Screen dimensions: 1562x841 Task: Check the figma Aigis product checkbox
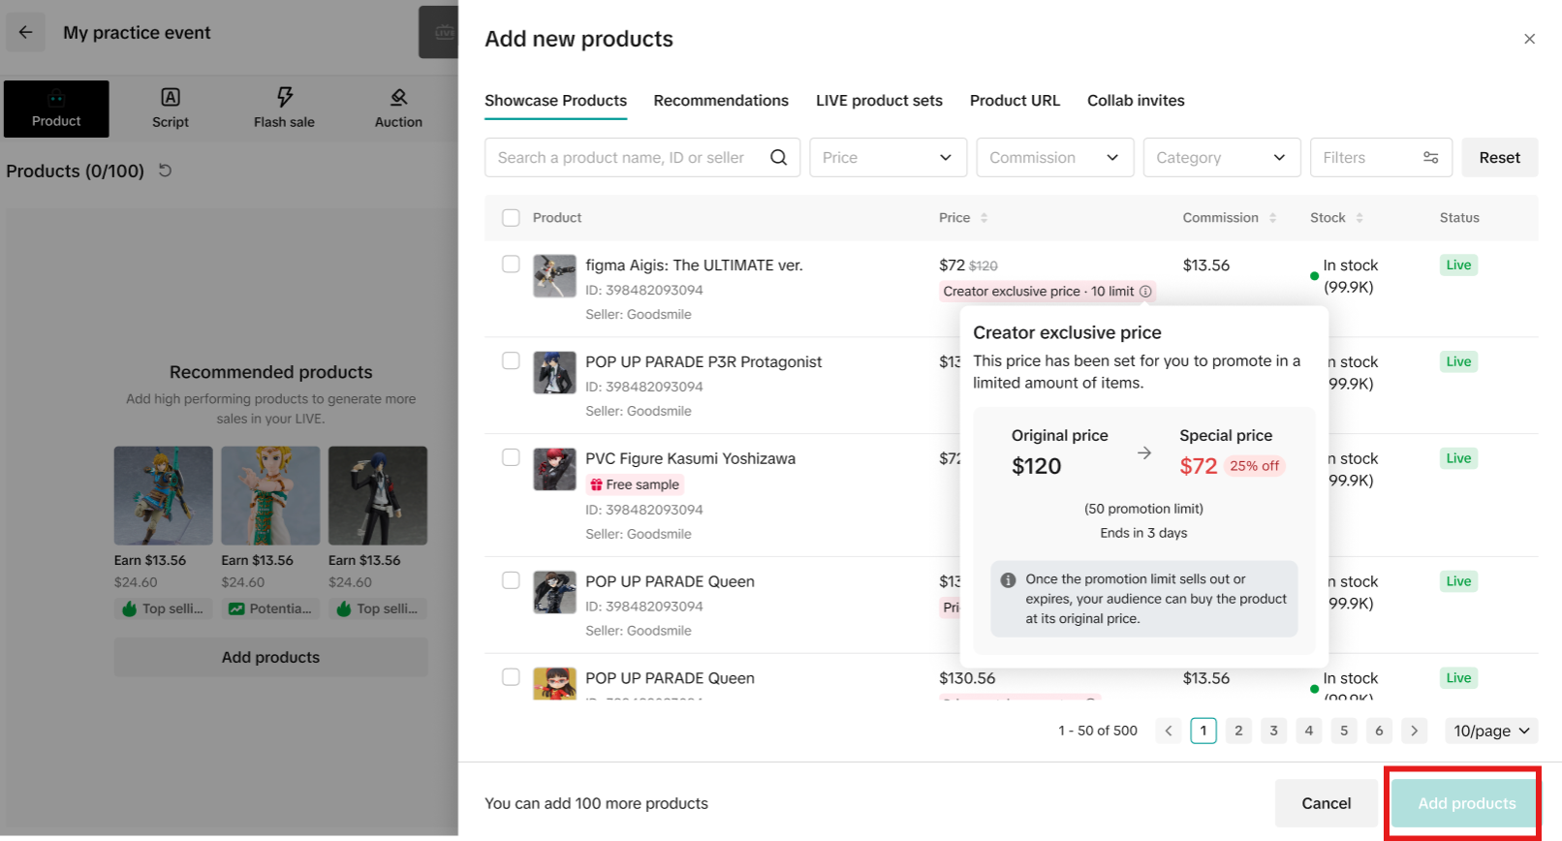tap(511, 265)
